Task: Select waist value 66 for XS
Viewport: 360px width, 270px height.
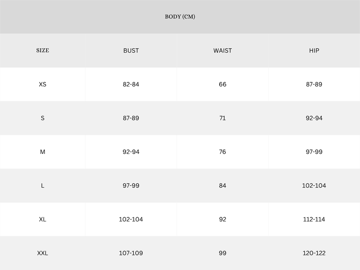Action: [223, 84]
